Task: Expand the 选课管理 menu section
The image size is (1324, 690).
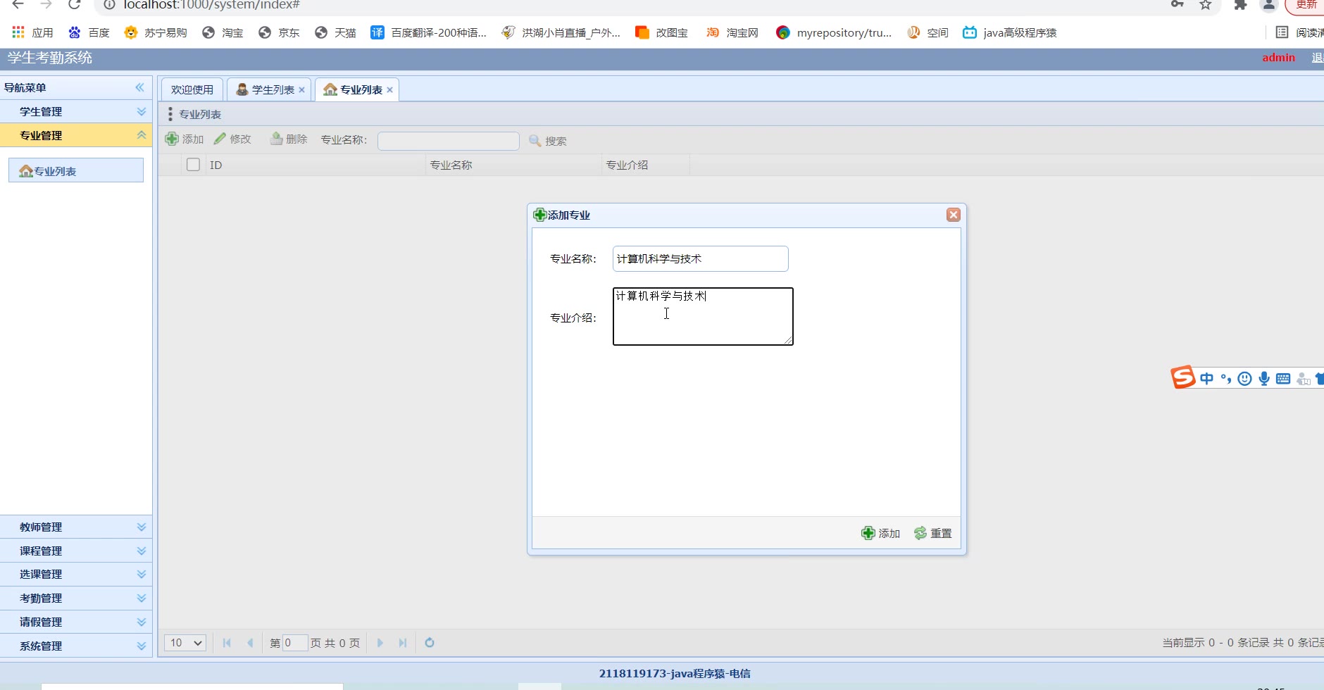Action: pyautogui.click(x=76, y=575)
